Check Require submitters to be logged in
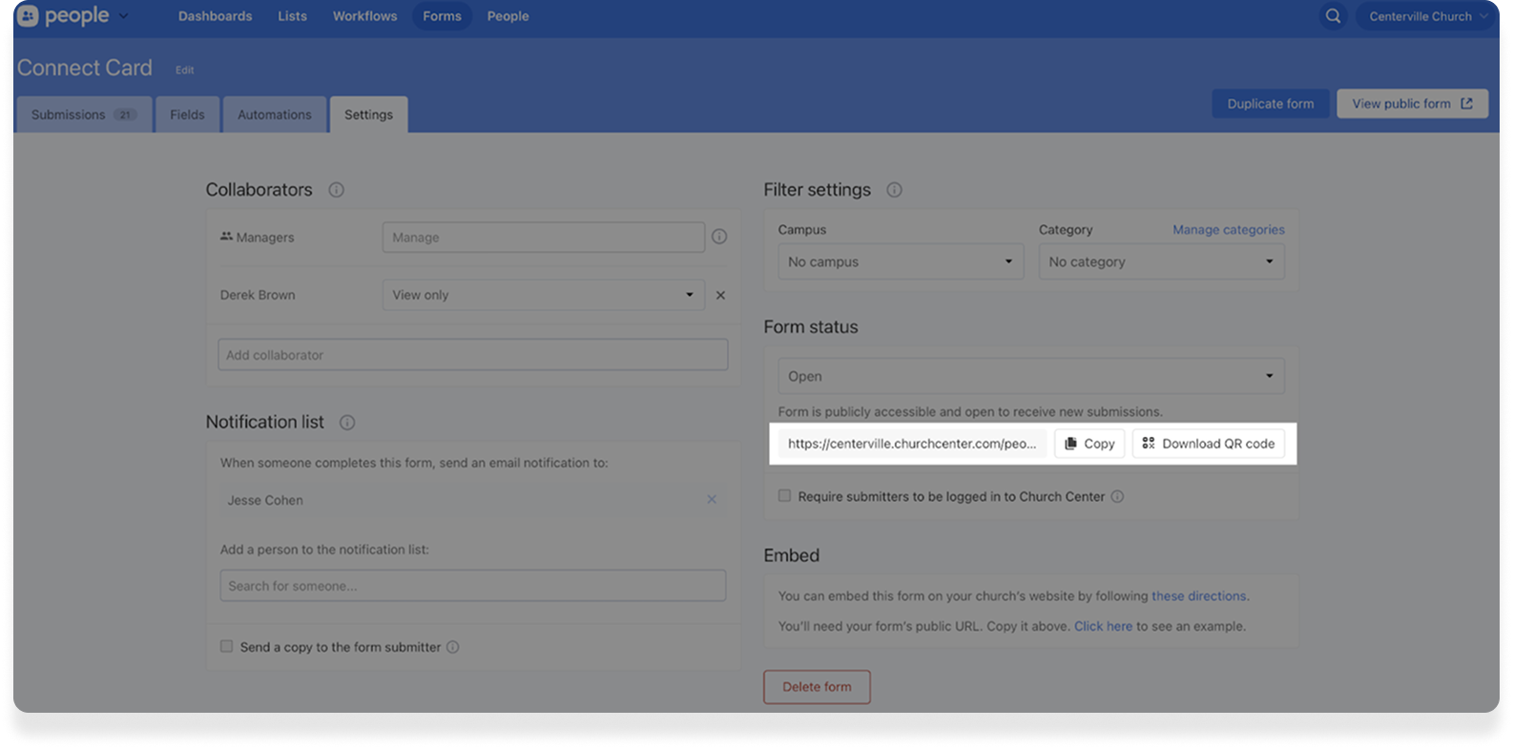Viewport: 1513px width, 749px height. tap(784, 496)
